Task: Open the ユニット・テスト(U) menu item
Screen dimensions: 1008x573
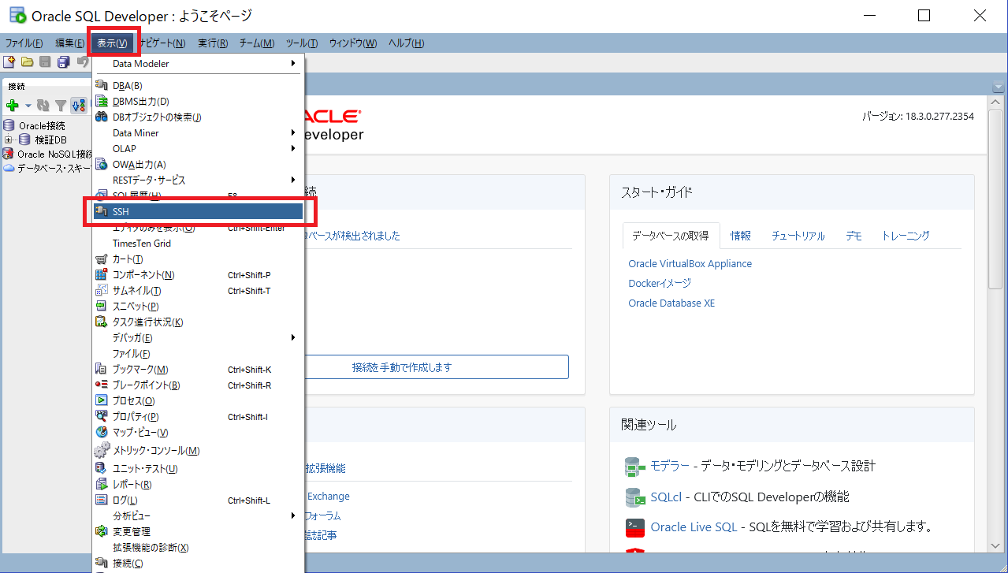Action: click(x=198, y=468)
